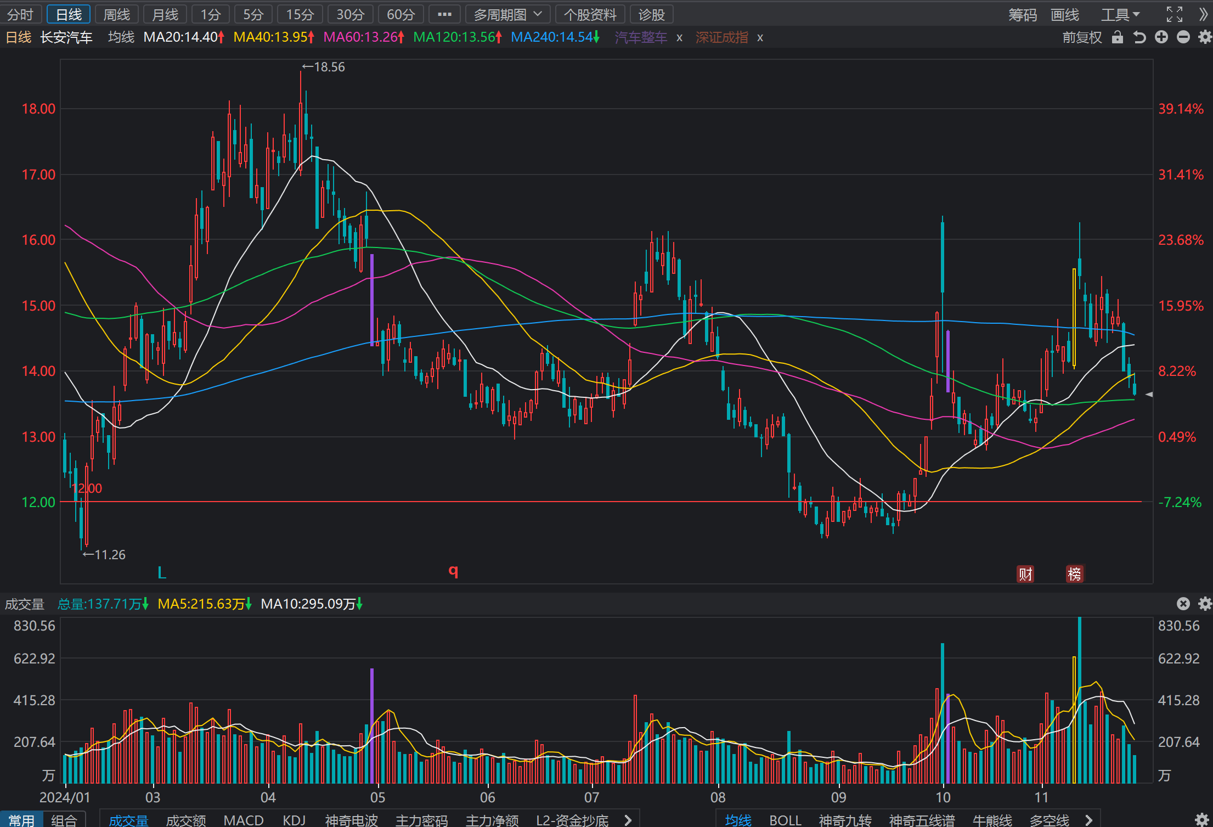1213x827 pixels.
Task: Click the MA240:14.54 value label
Action: (555, 37)
